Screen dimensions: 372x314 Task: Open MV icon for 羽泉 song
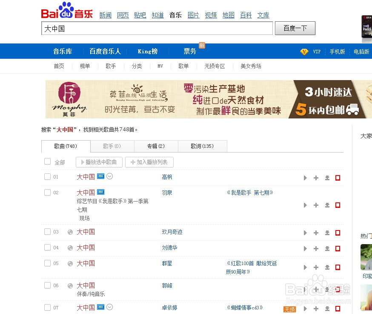click(101, 192)
